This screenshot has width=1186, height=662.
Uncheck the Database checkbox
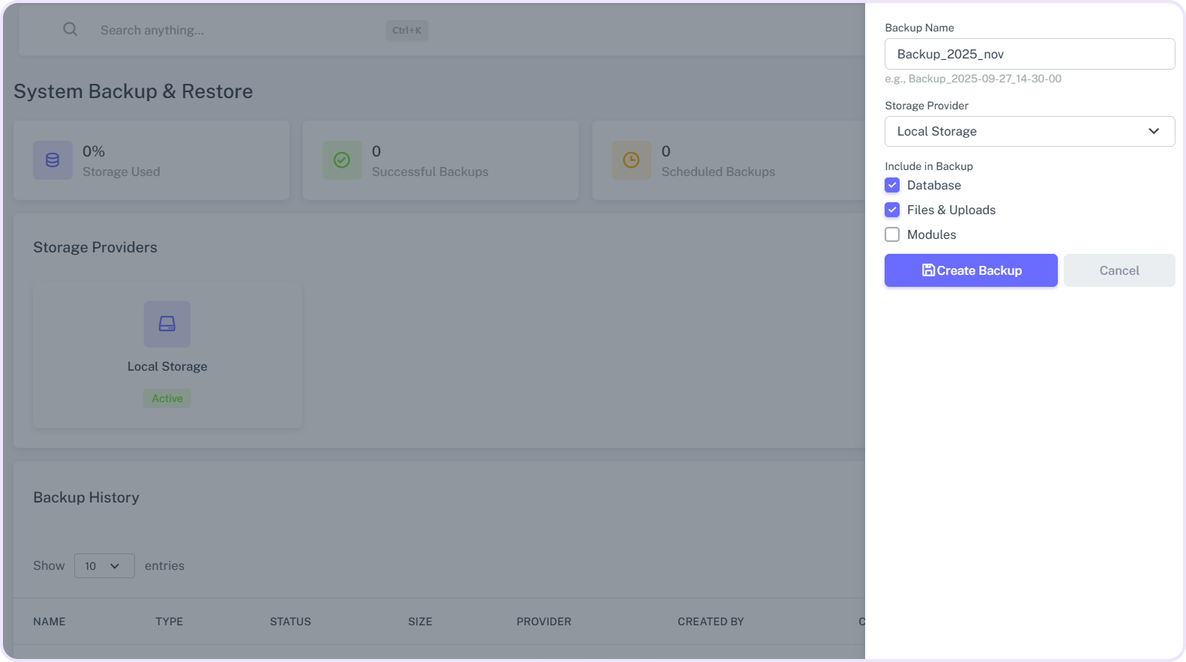[892, 185]
